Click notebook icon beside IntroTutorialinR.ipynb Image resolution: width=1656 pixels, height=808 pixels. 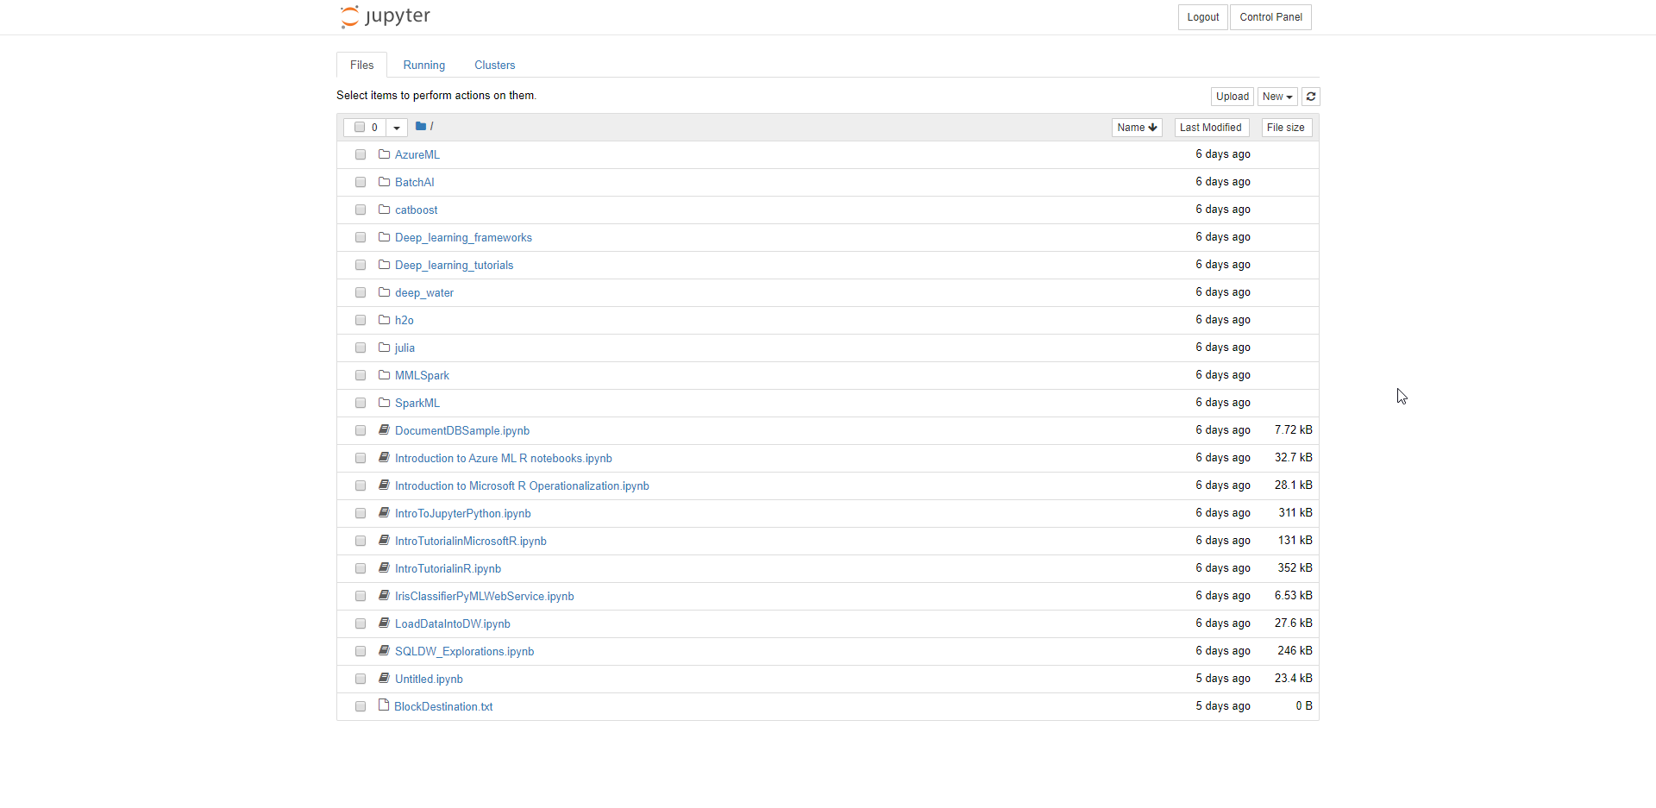pos(384,568)
